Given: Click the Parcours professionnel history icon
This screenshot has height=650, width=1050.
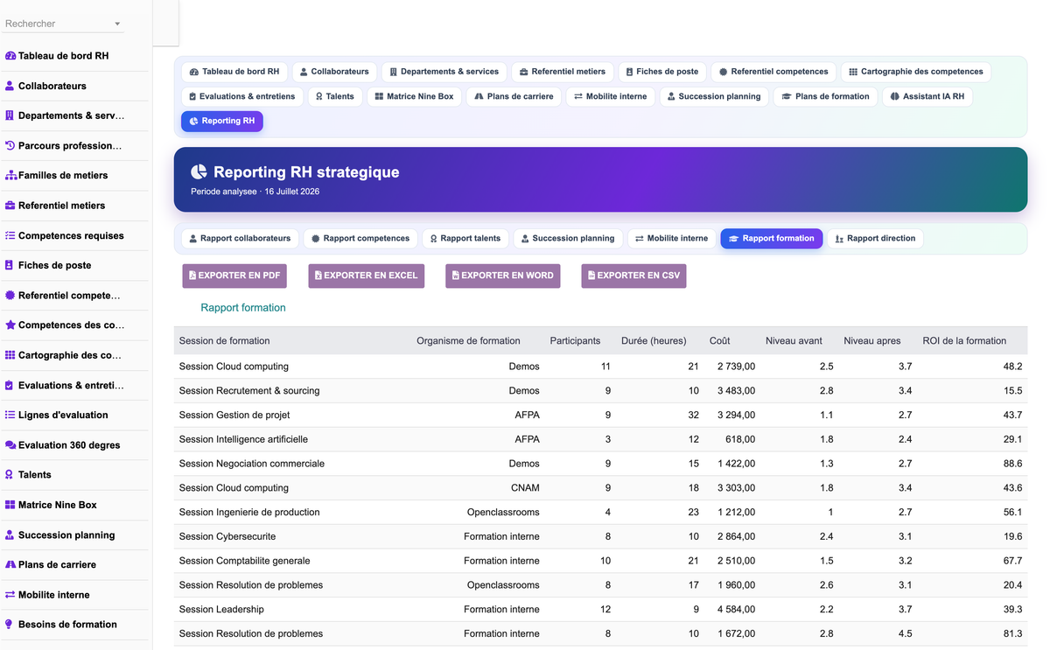Looking at the screenshot, I should [x=10, y=145].
